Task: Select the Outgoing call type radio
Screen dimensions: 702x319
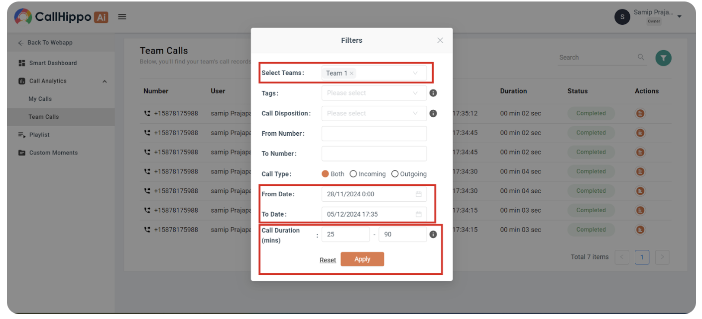Action: pos(395,174)
